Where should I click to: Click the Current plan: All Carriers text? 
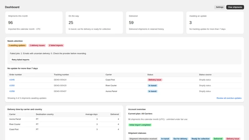point(140,114)
